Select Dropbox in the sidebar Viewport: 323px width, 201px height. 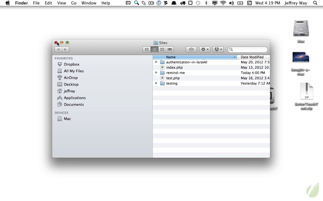pyautogui.click(x=71, y=64)
